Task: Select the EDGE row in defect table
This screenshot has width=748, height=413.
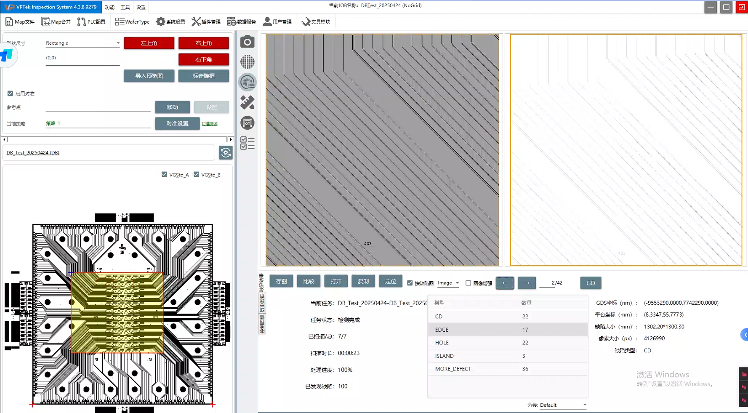Action: 507,330
